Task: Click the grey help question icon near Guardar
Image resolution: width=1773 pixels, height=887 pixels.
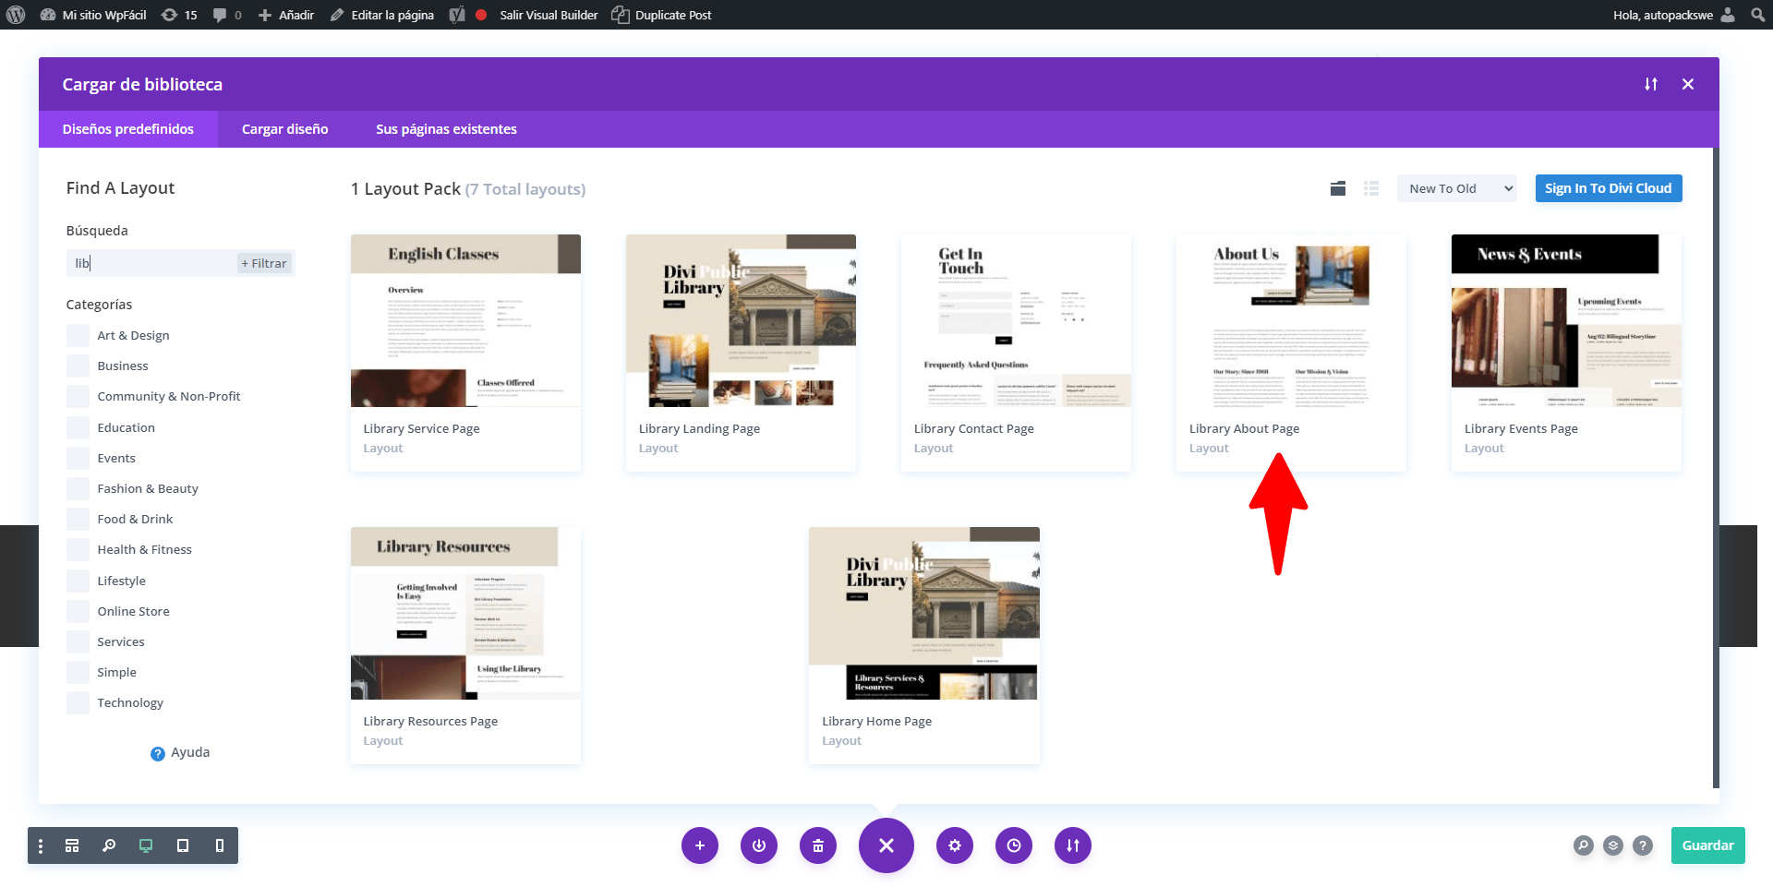Action: [1643, 845]
